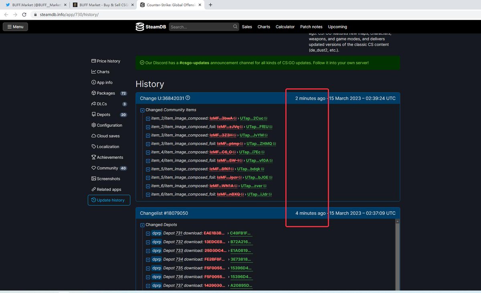
Task: Open Community in the sidebar
Action: tap(109, 168)
